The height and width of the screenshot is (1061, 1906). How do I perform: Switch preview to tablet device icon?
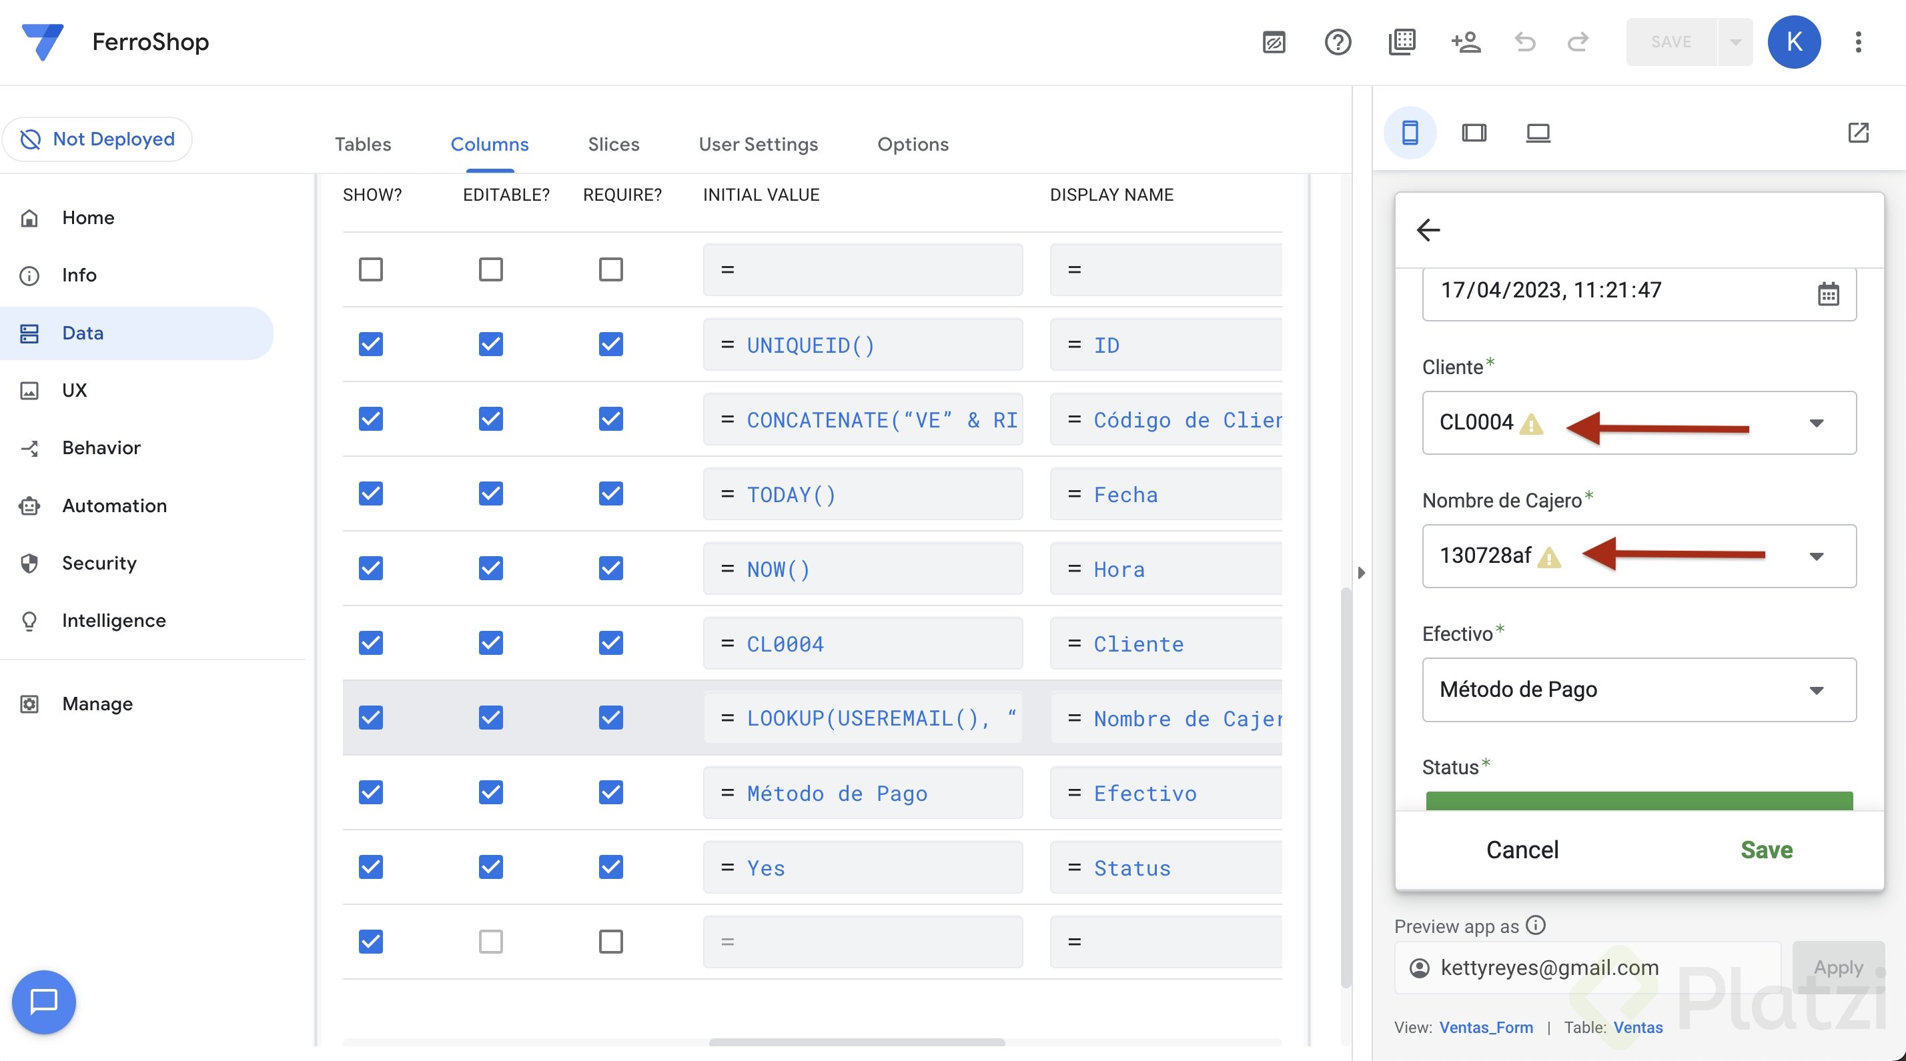pos(1473,133)
